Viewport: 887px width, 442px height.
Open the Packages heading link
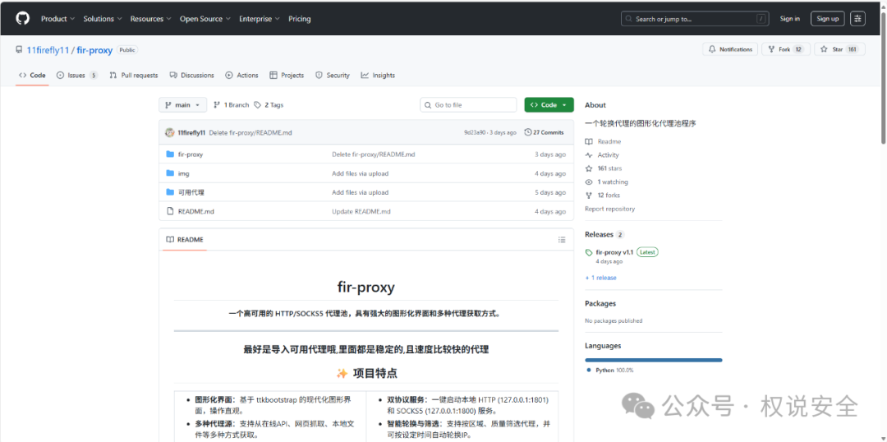click(x=600, y=304)
